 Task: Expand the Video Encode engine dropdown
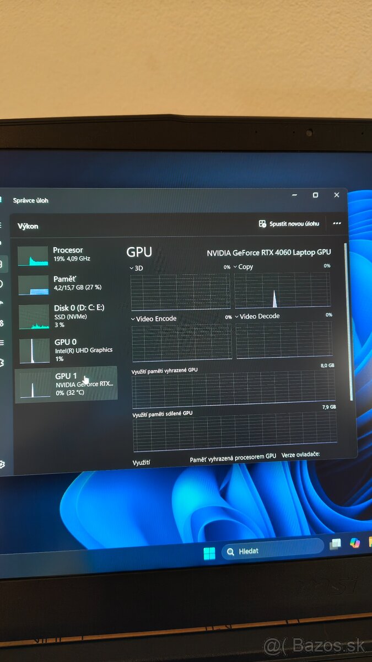click(133, 319)
